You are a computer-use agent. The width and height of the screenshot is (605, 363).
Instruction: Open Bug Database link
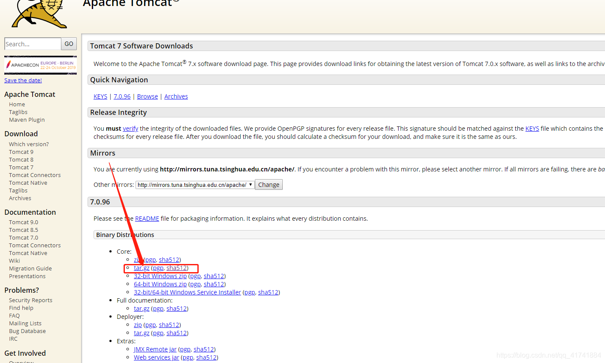click(27, 331)
